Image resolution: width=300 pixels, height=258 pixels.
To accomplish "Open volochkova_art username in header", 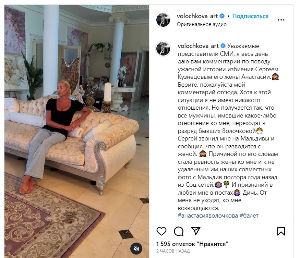I will click(x=197, y=16).
